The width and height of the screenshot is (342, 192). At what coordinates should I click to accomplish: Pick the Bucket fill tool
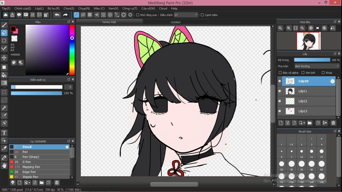coord(4,75)
